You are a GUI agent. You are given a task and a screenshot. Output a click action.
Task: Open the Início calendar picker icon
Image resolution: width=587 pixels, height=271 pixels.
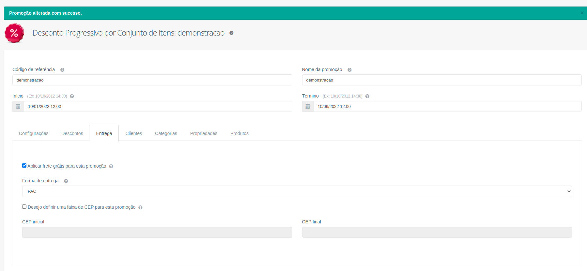(x=18, y=106)
